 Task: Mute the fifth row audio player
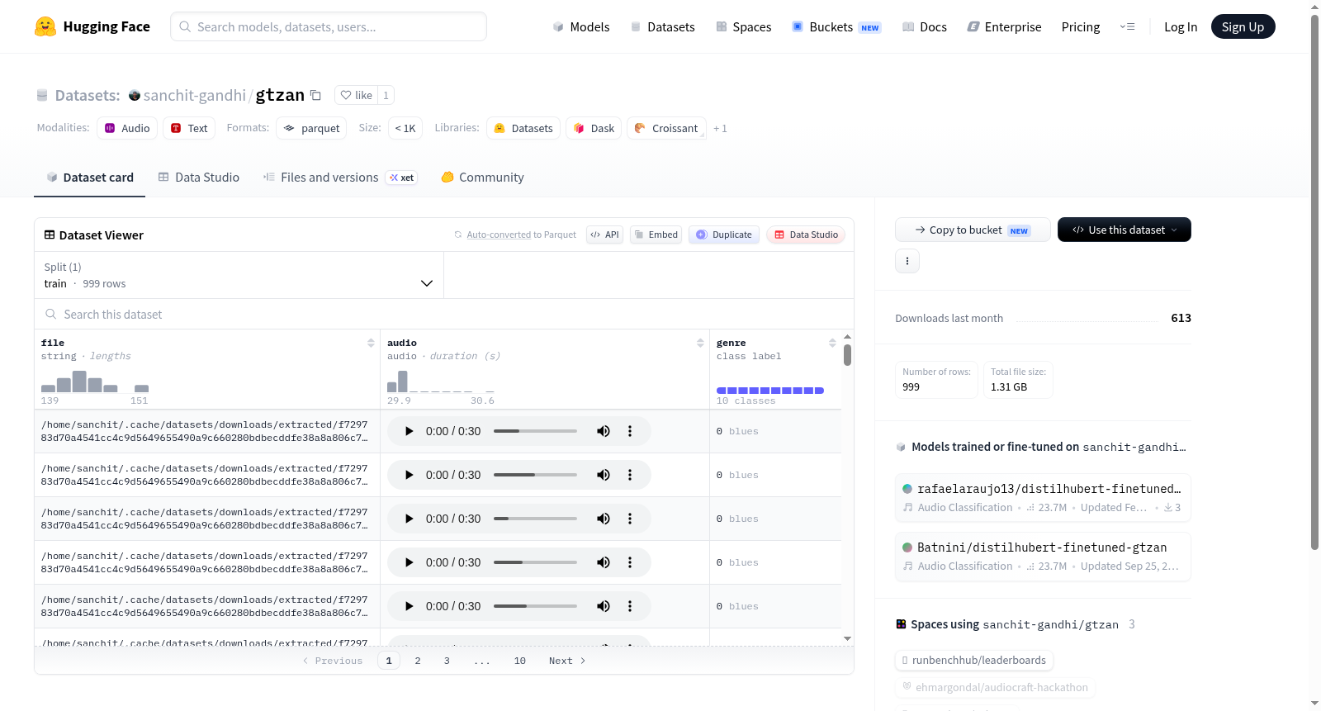coord(604,606)
